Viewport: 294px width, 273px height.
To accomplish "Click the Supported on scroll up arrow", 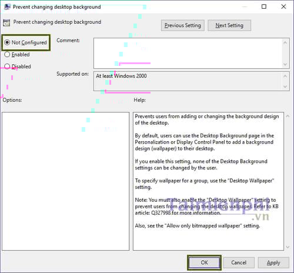I will [x=285, y=76].
